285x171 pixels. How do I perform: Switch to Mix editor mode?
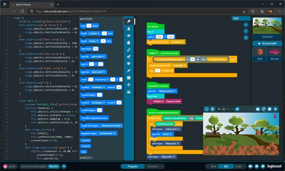pyautogui.click(x=226, y=166)
